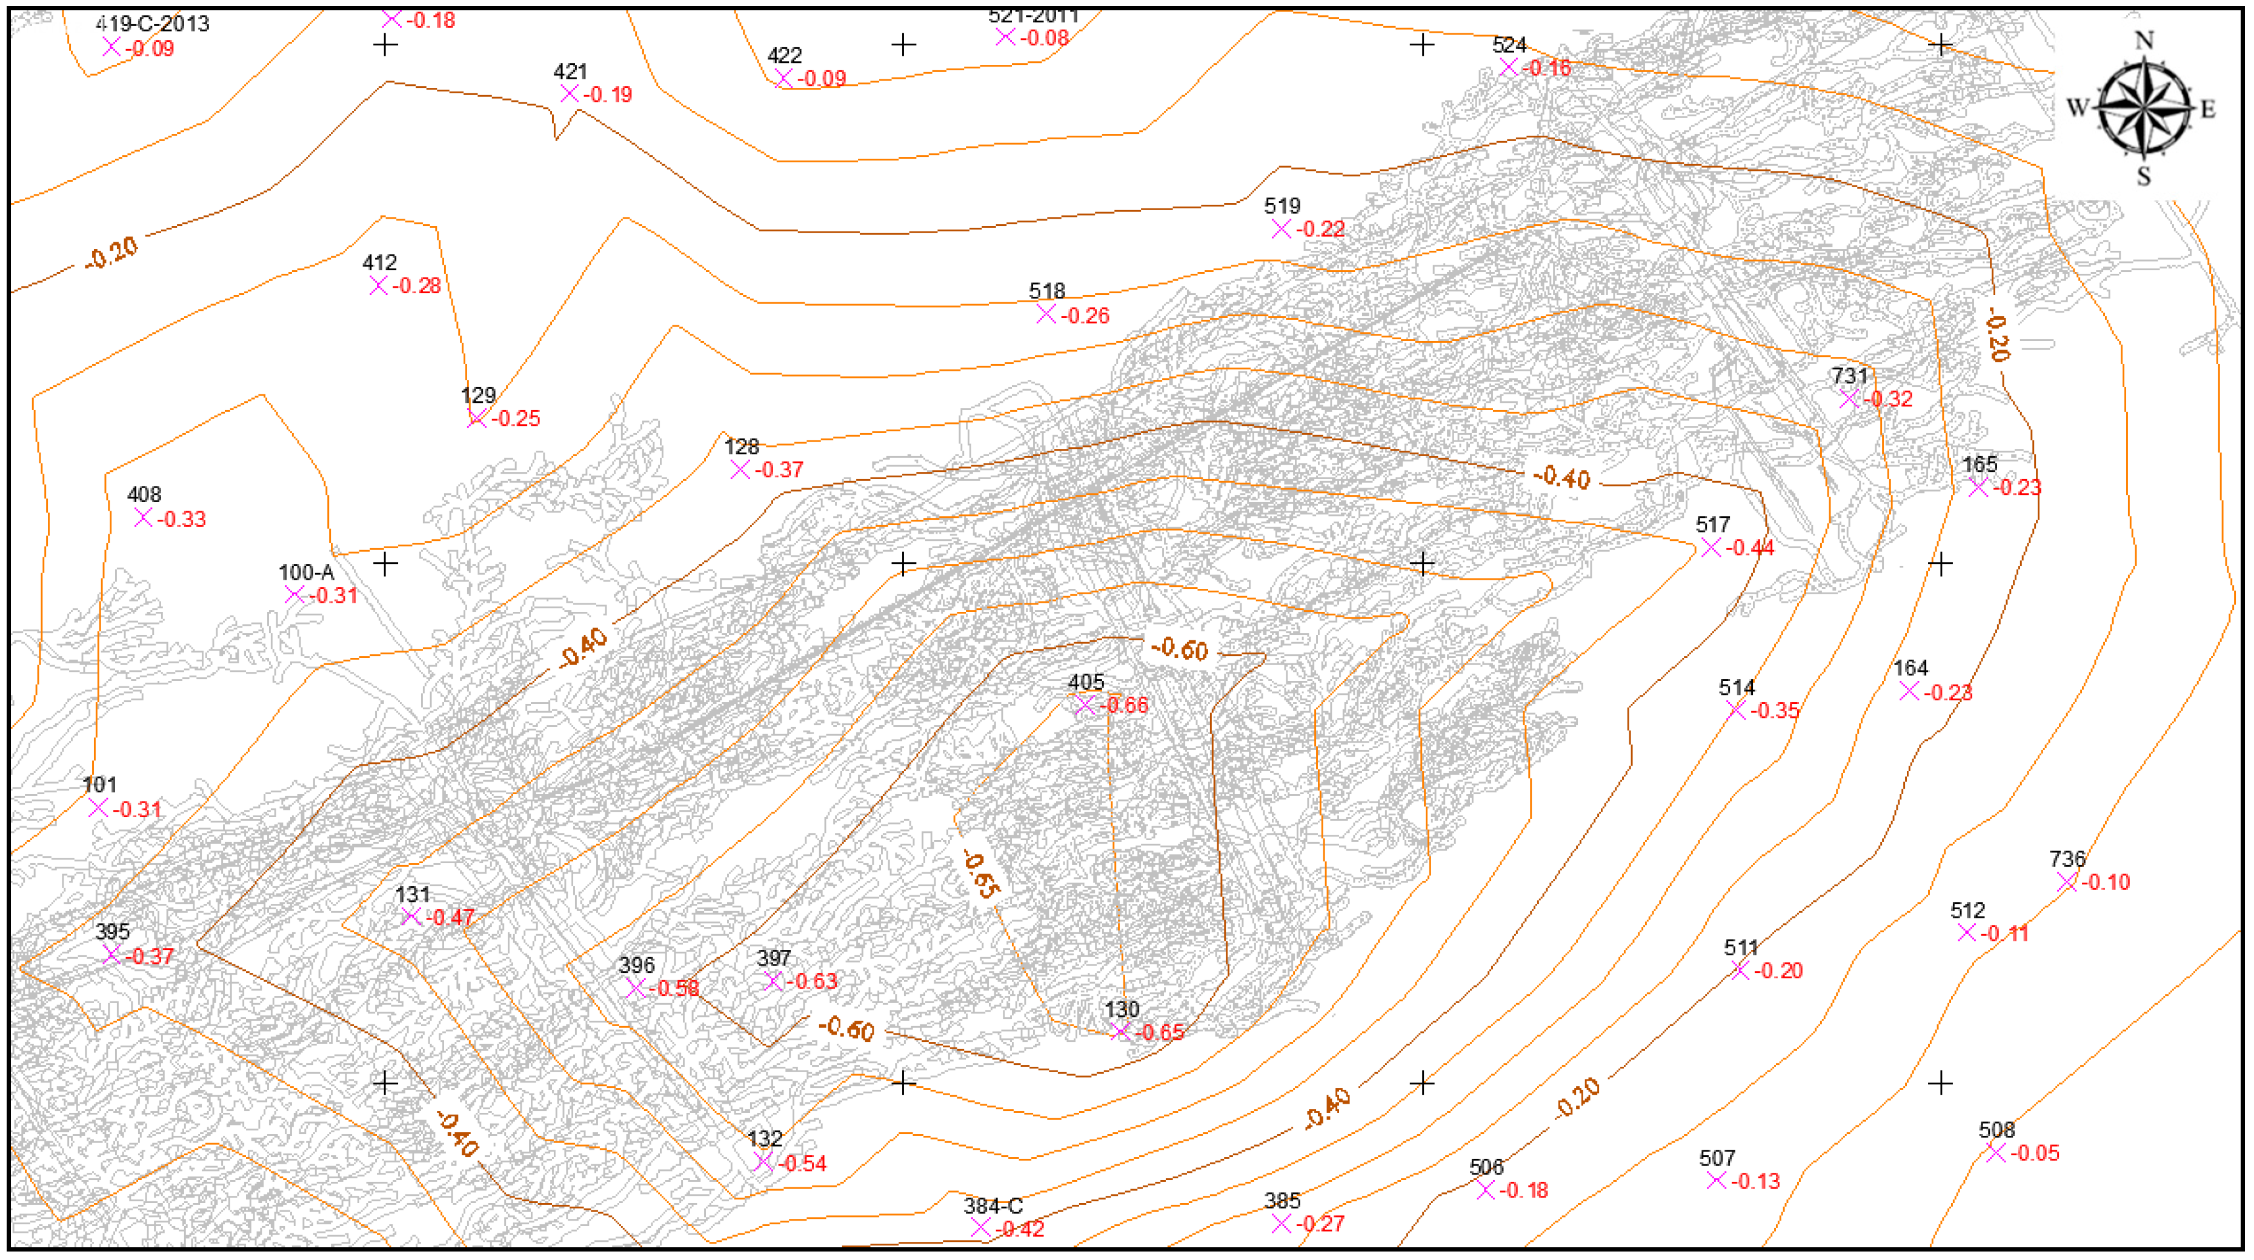Click the -0.54 value beside station 132
Viewport: 2254px width, 1260px height.
(802, 1163)
